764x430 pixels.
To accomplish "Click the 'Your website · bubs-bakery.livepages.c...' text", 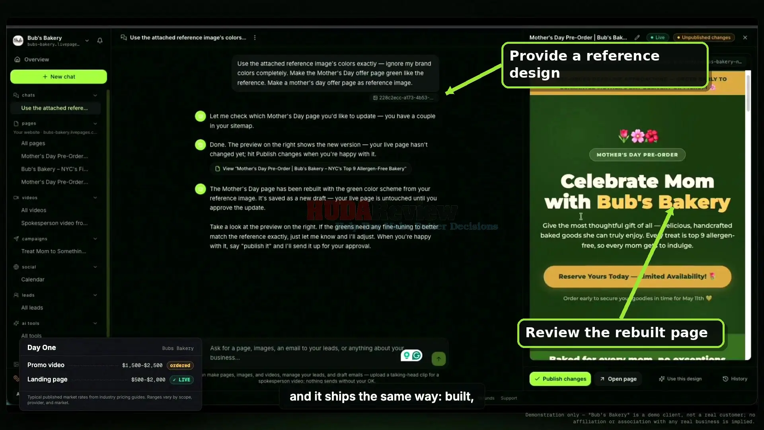I will click(55, 133).
